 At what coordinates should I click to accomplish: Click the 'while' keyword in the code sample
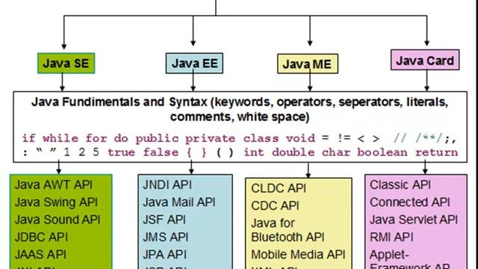[x=60, y=138]
